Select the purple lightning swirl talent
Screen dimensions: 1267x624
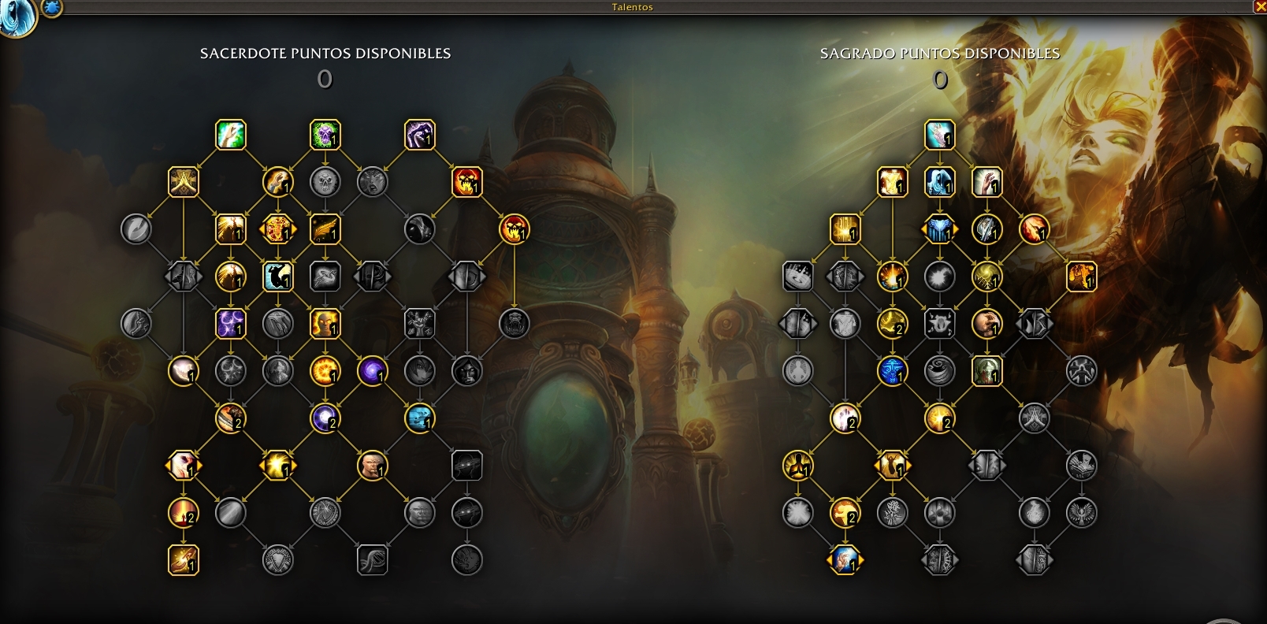click(231, 324)
